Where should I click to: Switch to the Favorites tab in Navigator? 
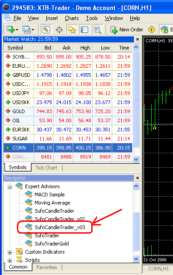(47, 267)
